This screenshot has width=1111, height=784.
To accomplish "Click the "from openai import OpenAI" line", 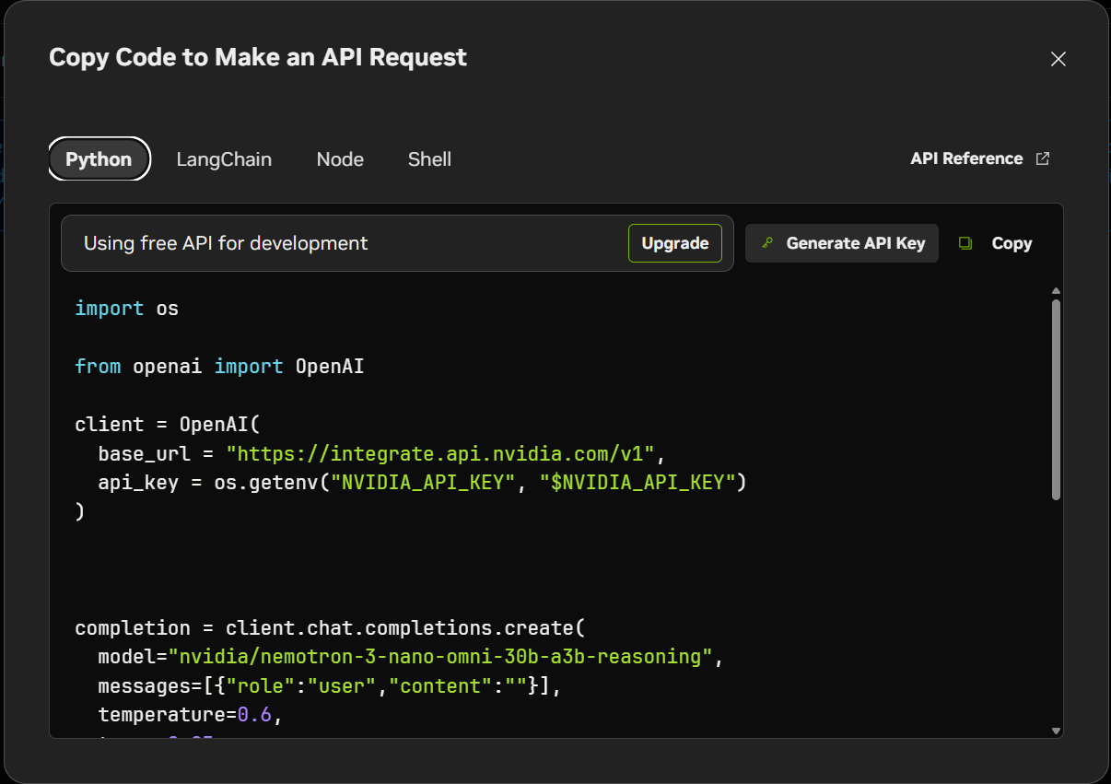I will click(219, 367).
